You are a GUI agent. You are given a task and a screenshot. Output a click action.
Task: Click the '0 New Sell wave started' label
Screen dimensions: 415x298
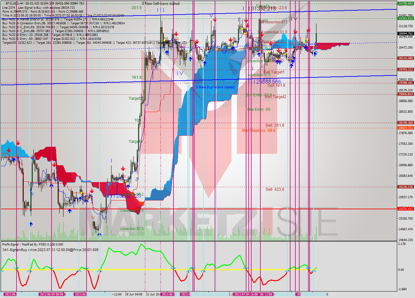(160, 4)
